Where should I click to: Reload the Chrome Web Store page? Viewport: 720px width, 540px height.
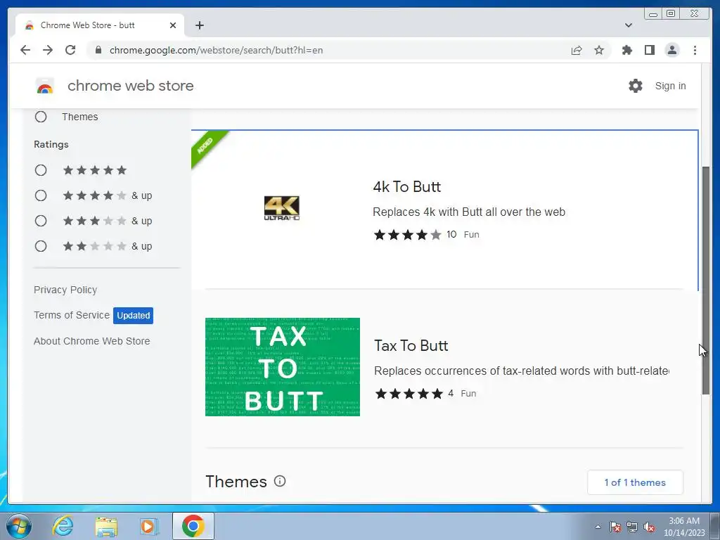coord(70,50)
